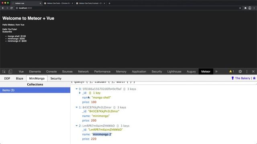Viewport: 257px width, 144px height.
Task: Open the DevTools three-dot customize menu
Action: pyautogui.click(x=247, y=72)
